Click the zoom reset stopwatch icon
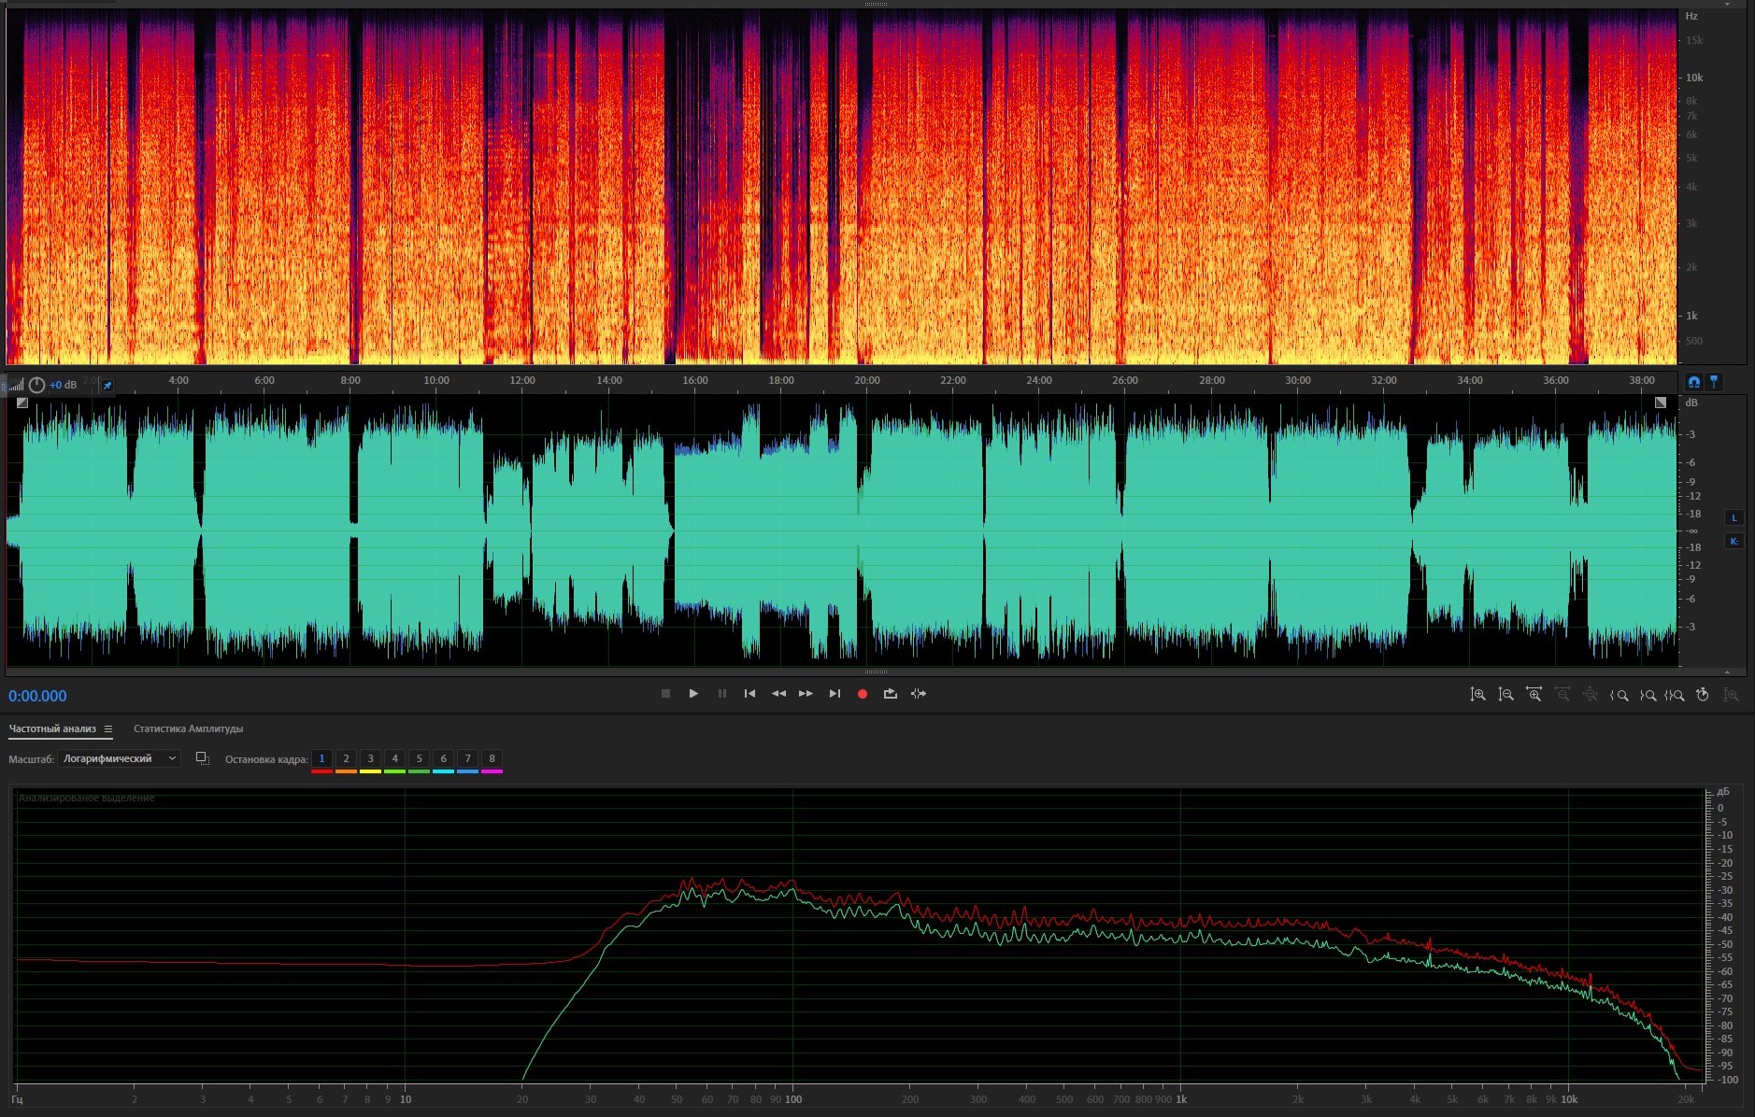This screenshot has width=1755, height=1117. (1703, 695)
